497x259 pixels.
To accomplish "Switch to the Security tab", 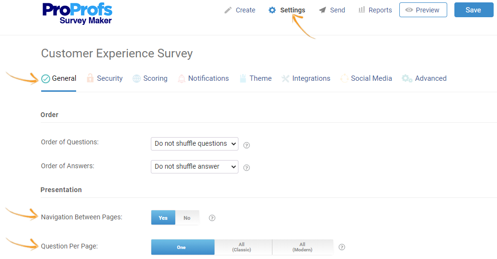I will click(105, 78).
